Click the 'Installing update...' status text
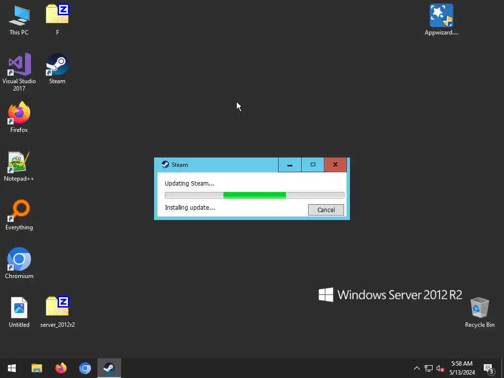 click(190, 208)
